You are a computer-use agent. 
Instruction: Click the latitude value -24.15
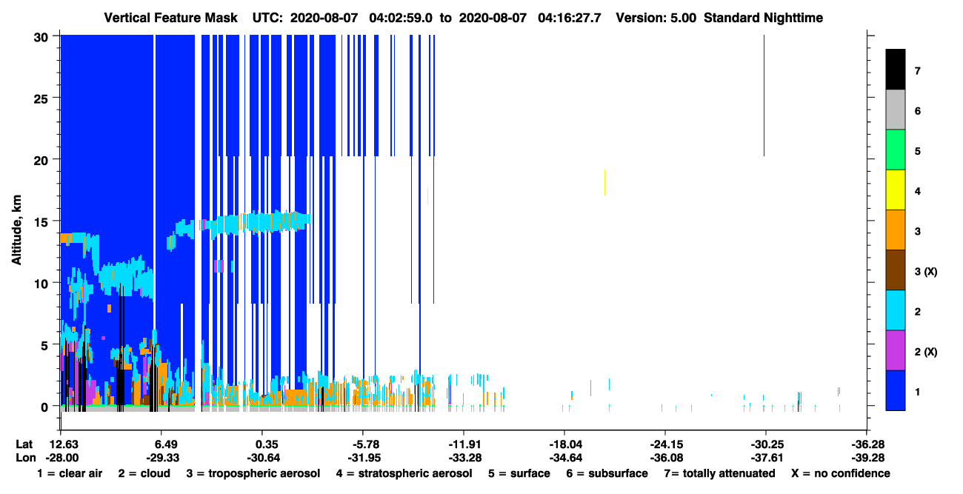(665, 444)
